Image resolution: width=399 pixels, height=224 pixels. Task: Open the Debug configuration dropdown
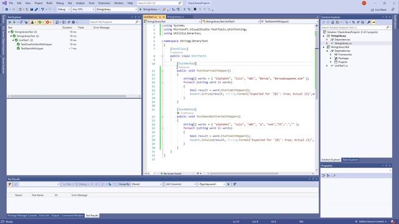[x=64, y=9]
